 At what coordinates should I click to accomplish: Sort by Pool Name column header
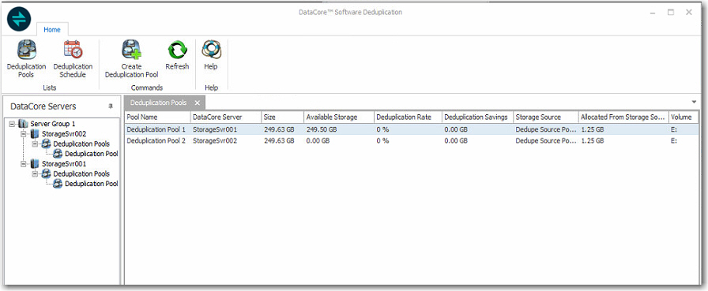click(x=157, y=118)
